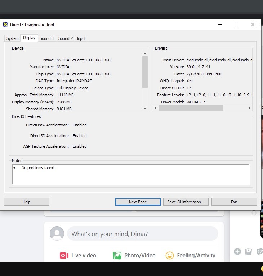Click the driver date 7/12/2021 04:00:00
This screenshot has height=276, width=263.
(x=204, y=74)
